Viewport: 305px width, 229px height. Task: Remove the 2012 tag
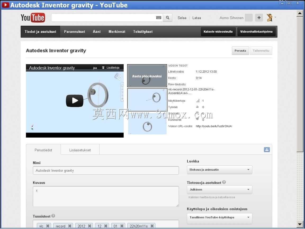click(x=89, y=226)
